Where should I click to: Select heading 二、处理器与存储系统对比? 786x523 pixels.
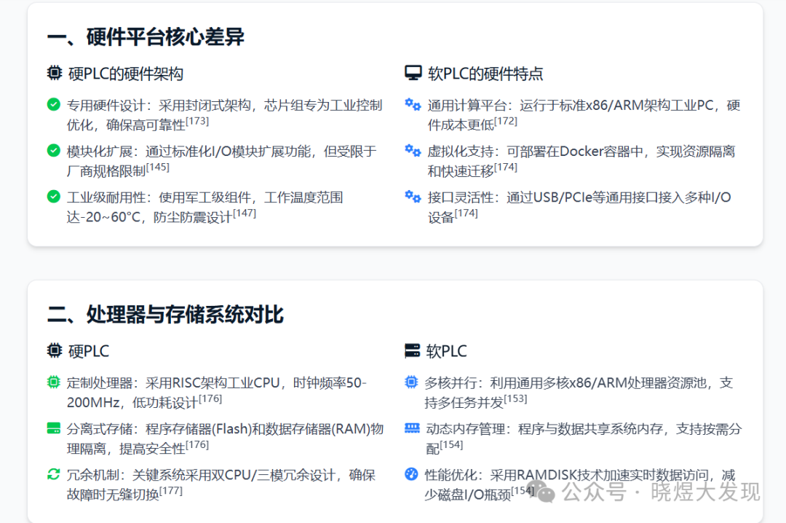tap(165, 315)
